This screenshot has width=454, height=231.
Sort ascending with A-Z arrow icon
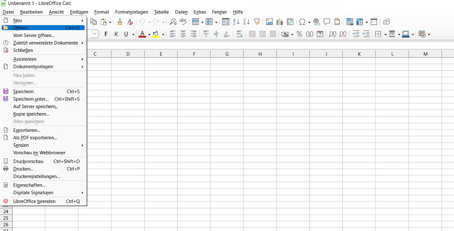236,22
